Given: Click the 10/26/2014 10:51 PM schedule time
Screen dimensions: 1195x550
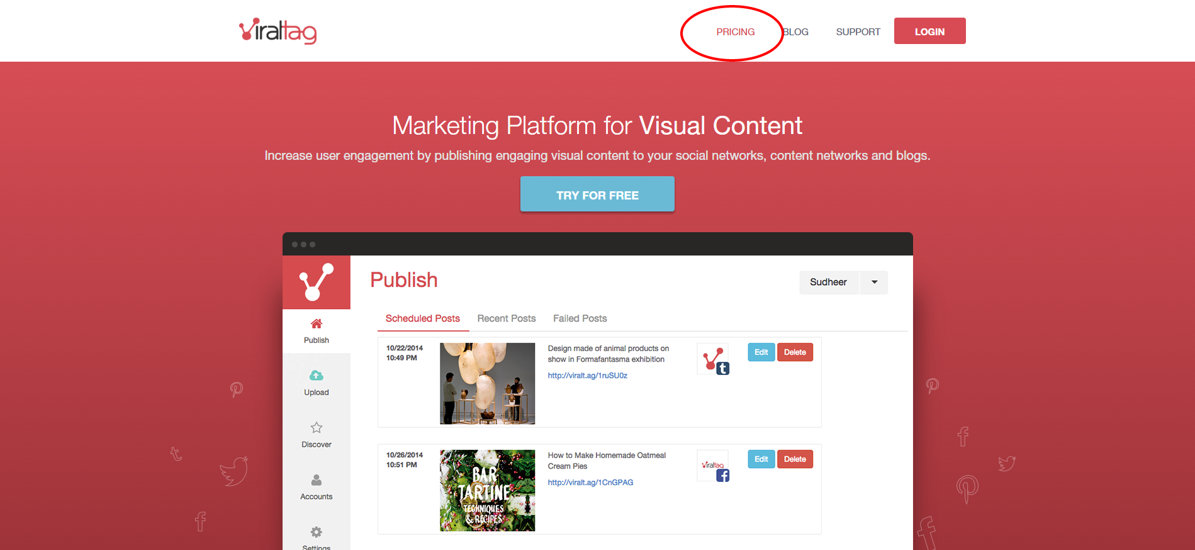Looking at the screenshot, I should click(x=405, y=460).
